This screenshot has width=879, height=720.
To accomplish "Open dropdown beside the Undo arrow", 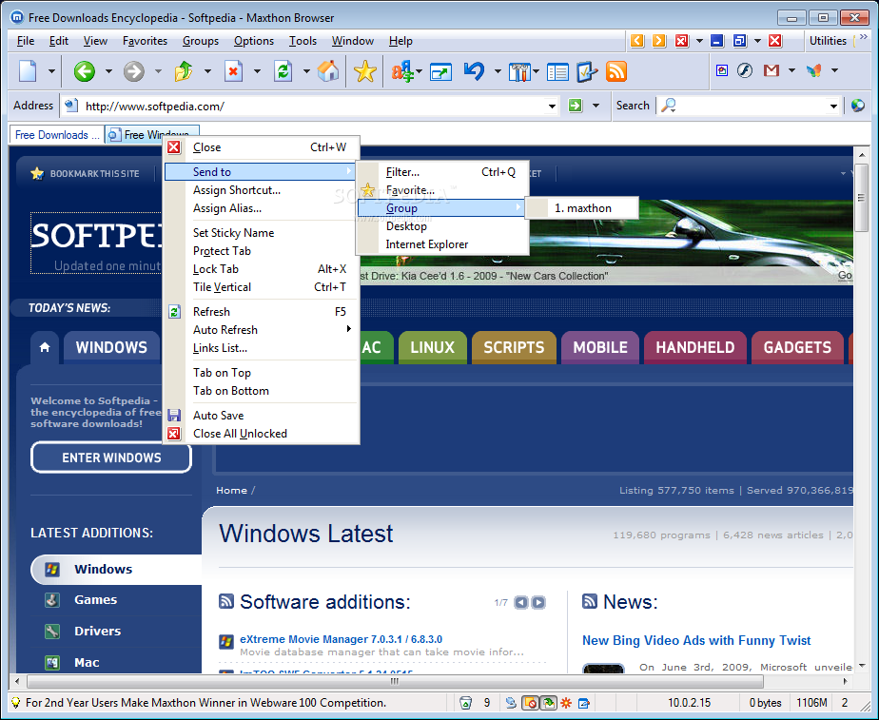I will [x=498, y=71].
